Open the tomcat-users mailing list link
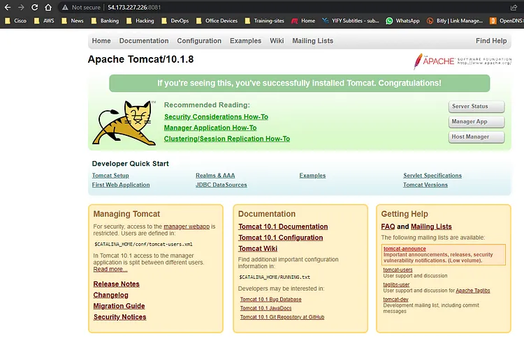The image size is (524, 338). tap(398, 270)
